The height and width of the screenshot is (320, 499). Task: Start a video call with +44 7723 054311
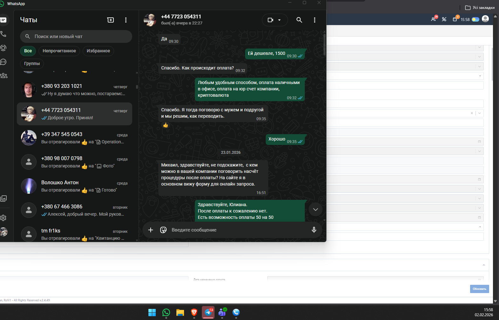(270, 20)
